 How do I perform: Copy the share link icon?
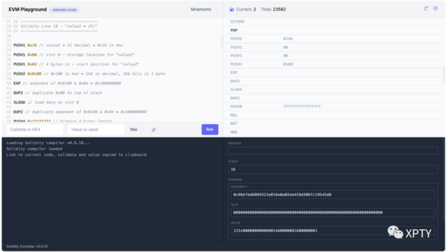(153, 129)
